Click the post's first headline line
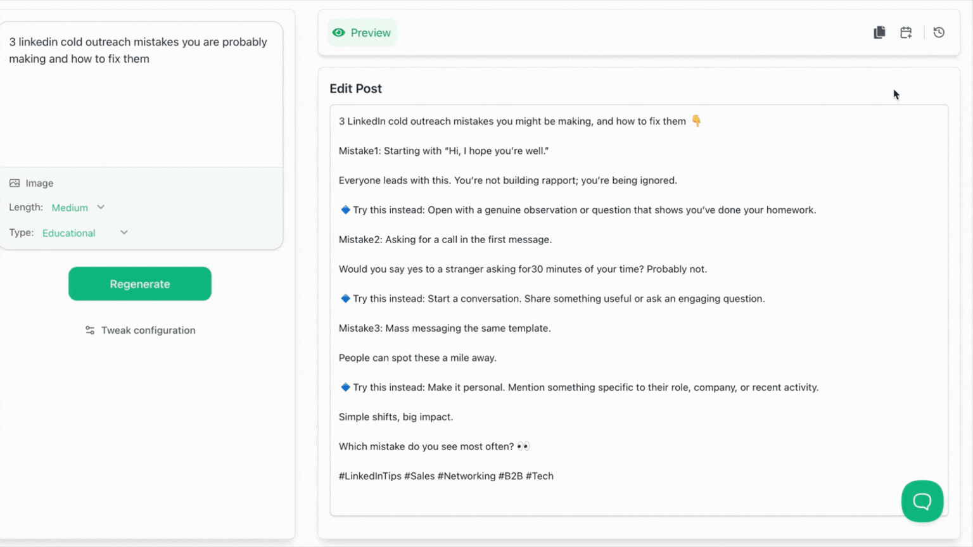This screenshot has height=547, width=973. [519, 121]
